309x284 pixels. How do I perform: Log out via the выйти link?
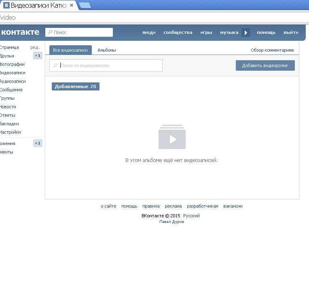(x=291, y=32)
